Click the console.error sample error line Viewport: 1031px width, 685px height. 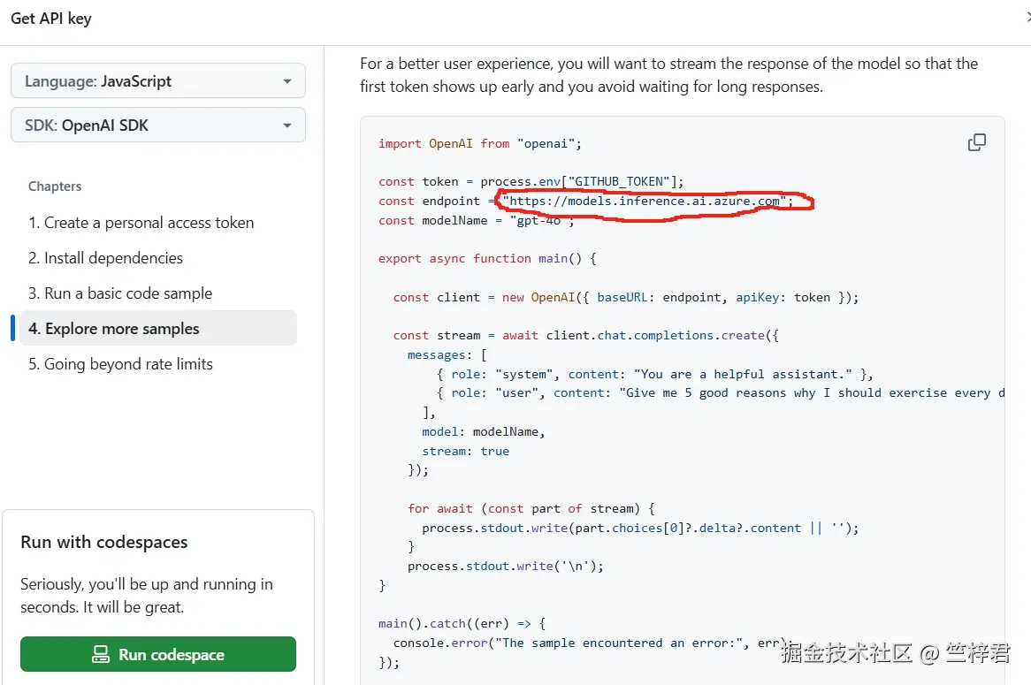click(x=591, y=643)
